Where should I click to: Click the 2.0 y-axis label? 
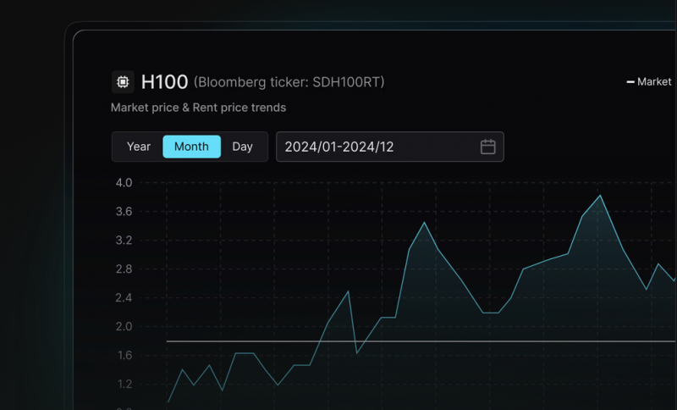pos(124,327)
